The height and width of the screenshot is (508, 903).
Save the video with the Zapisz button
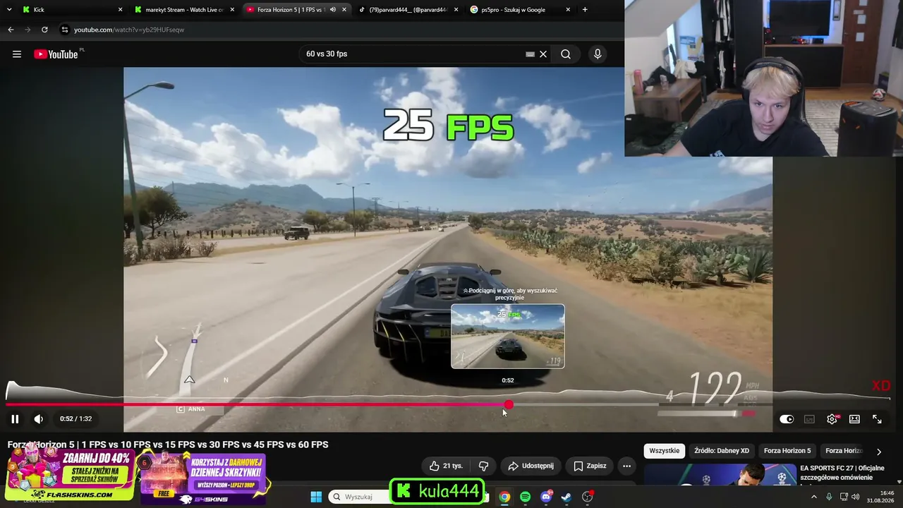click(x=590, y=466)
